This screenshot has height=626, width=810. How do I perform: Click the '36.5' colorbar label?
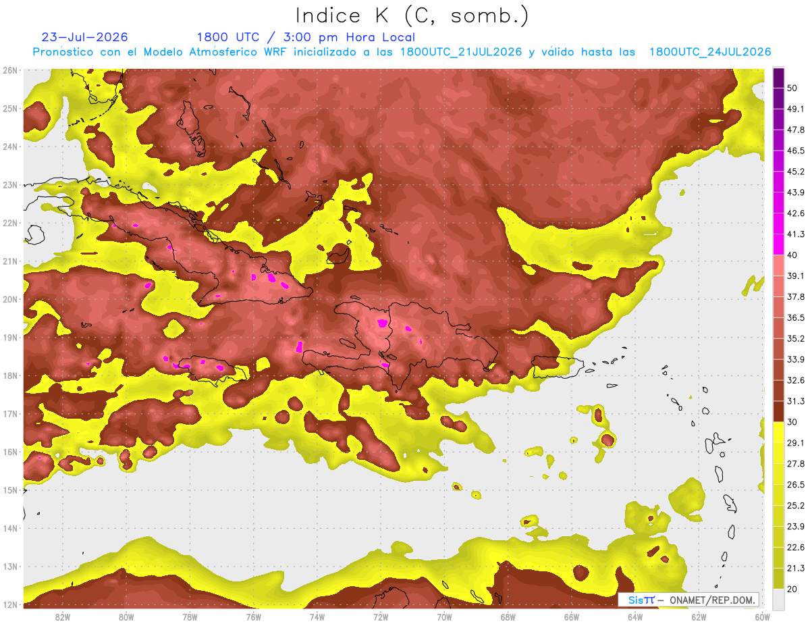click(x=796, y=317)
